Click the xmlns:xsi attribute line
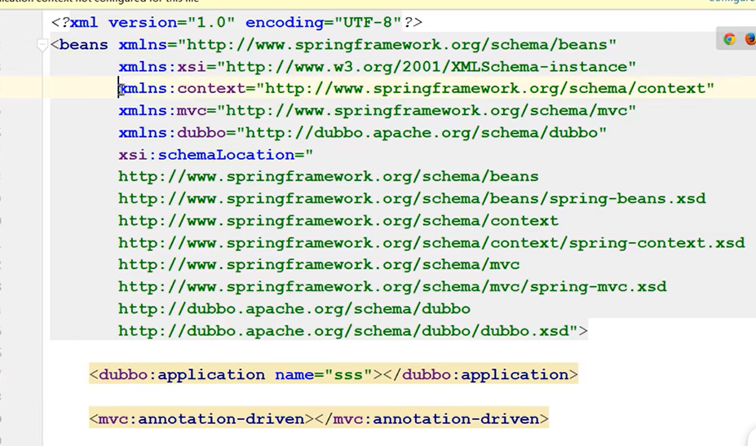 click(377, 67)
